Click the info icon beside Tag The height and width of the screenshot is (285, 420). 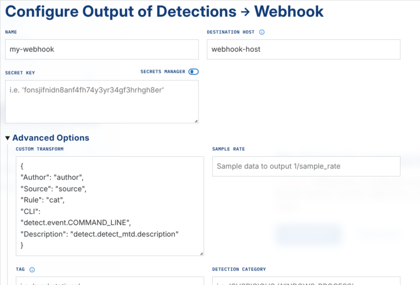coord(32,270)
